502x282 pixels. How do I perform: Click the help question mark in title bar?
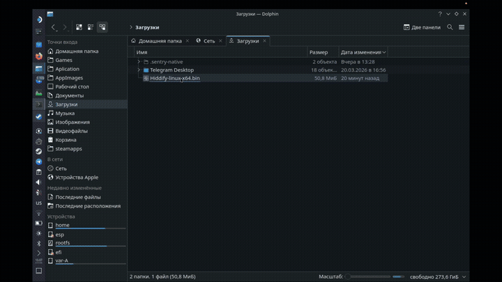pos(440,14)
